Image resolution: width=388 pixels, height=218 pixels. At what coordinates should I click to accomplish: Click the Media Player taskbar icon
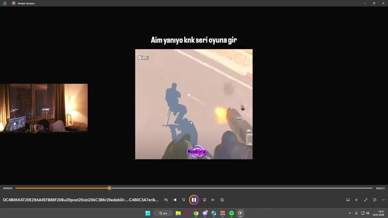[x=240, y=213]
